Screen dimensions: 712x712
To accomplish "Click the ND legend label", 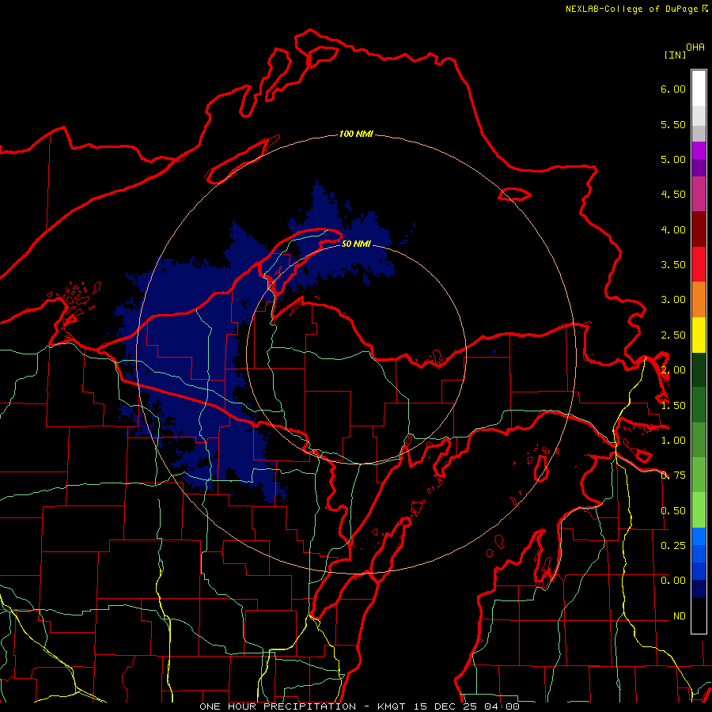I will point(680,616).
